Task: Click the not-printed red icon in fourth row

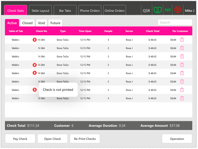Action: click(x=35, y=65)
